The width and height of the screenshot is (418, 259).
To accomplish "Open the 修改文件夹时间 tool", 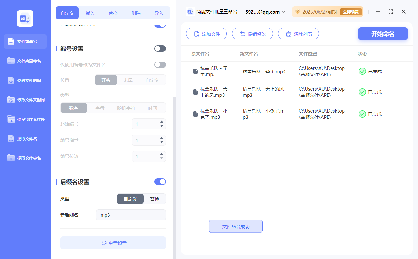I will point(25,100).
